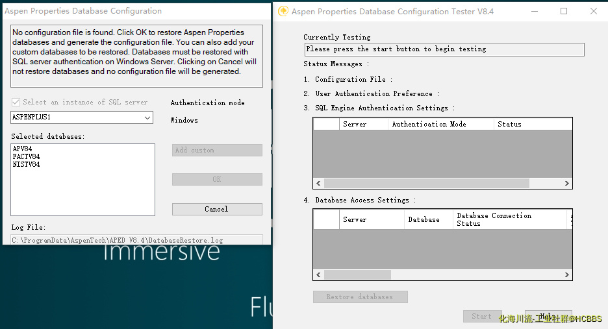Click the Restore databases button
This screenshot has width=608, height=329.
(x=361, y=297)
